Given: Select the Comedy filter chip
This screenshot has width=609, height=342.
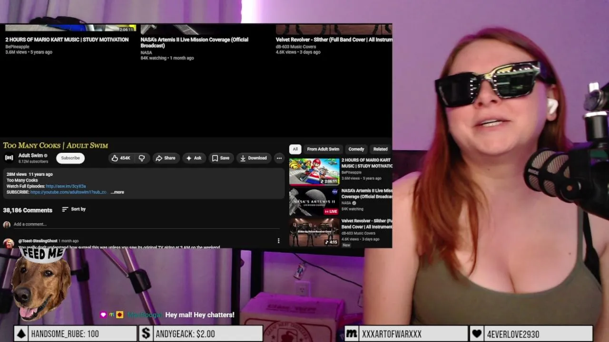Looking at the screenshot, I should pyautogui.click(x=356, y=149).
